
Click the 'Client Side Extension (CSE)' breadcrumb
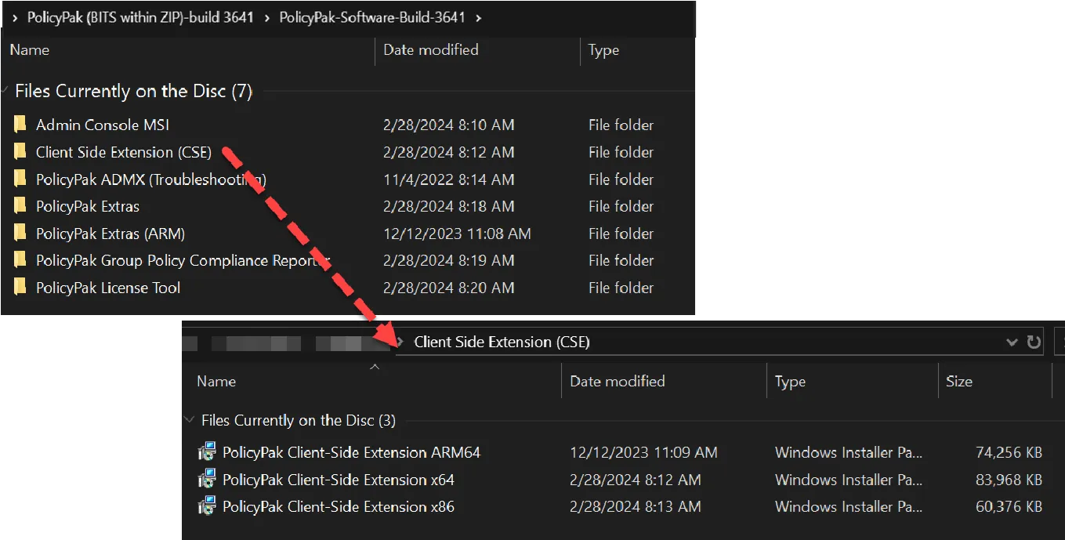click(x=502, y=342)
